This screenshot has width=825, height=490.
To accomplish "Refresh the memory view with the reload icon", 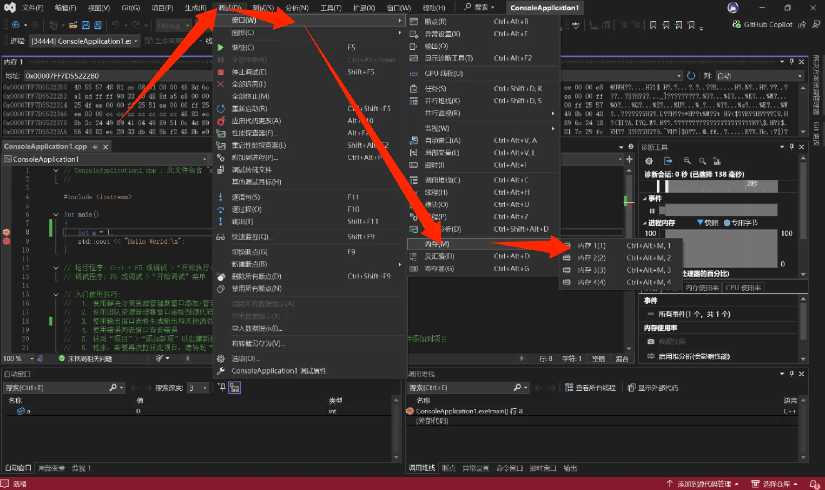I will 690,76.
